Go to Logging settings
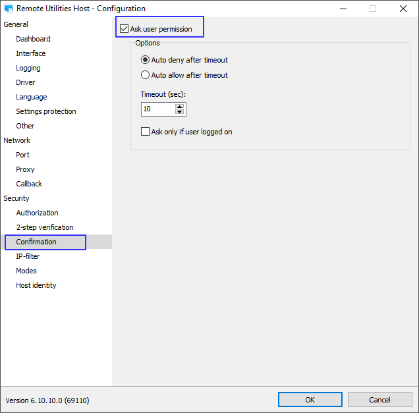 28,68
